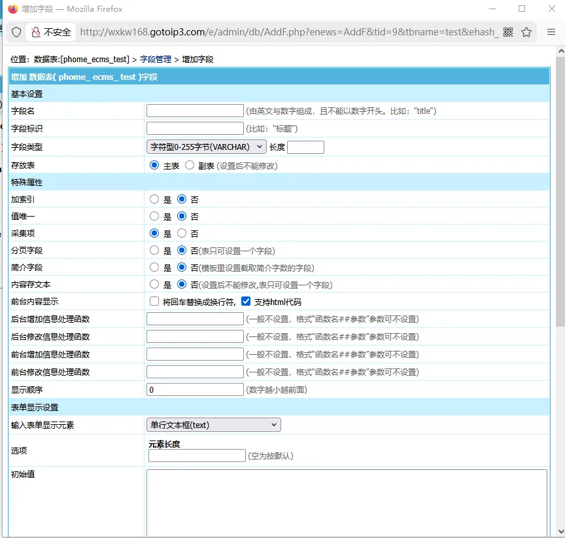Click the shield tracking protection icon
The width and height of the screenshot is (565, 538).
click(x=16, y=32)
